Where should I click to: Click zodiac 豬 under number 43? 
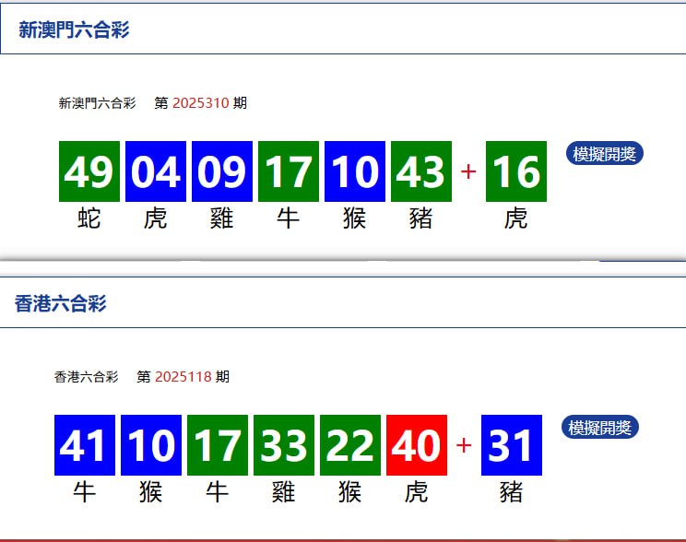[x=420, y=218]
